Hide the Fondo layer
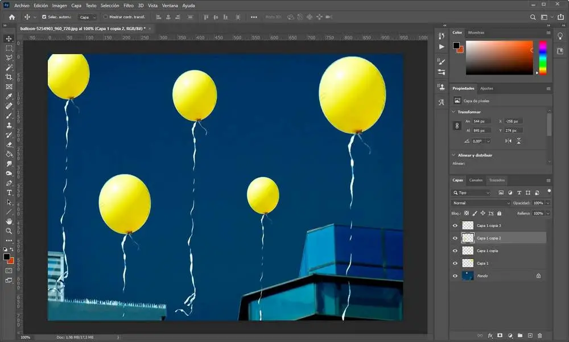The height and width of the screenshot is (342, 569). pos(455,276)
